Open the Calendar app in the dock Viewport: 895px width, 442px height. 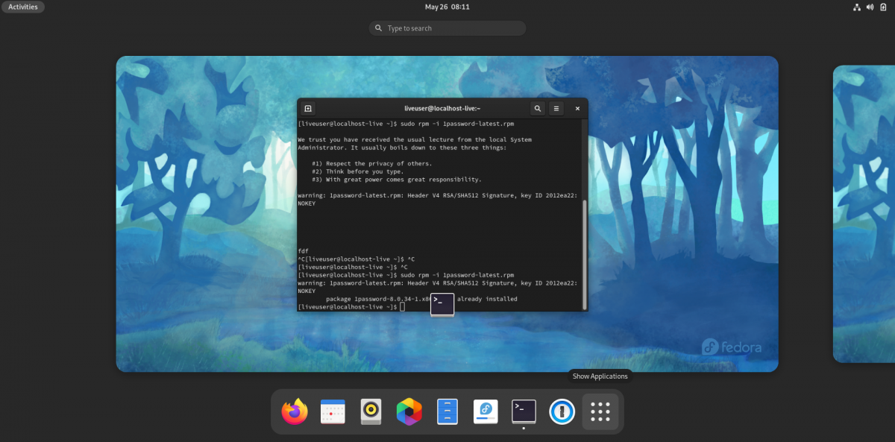pos(333,411)
